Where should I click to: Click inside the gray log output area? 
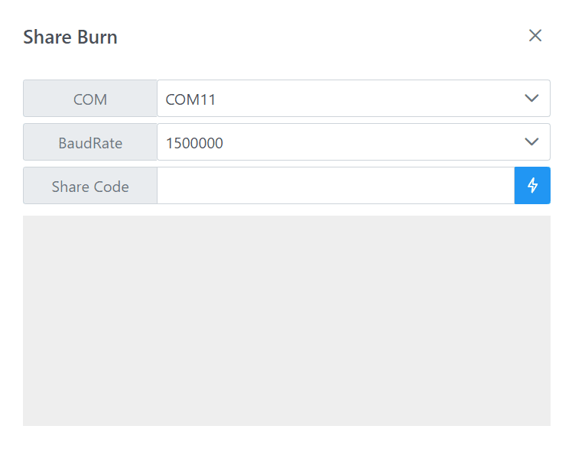(x=287, y=320)
